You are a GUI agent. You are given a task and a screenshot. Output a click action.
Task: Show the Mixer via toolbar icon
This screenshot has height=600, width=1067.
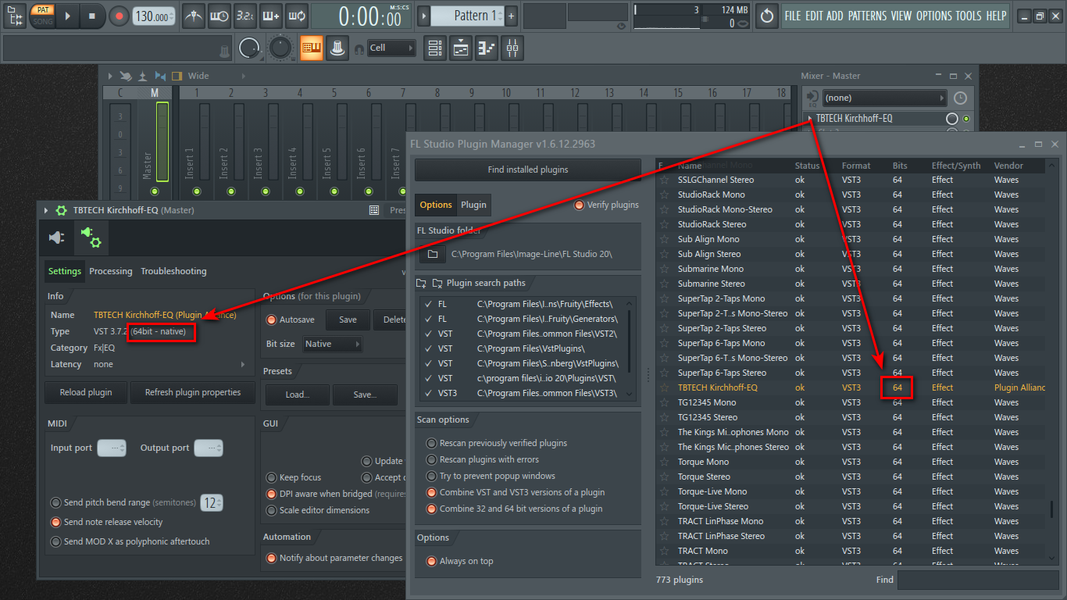tap(512, 48)
